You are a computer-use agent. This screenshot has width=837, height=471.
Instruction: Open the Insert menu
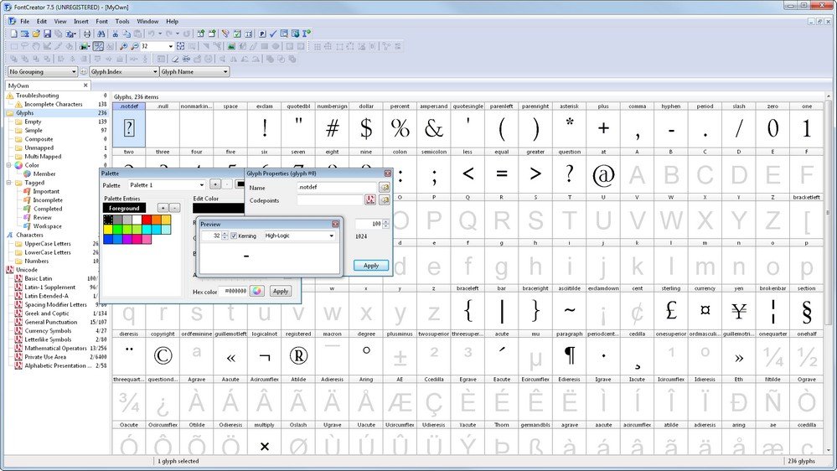pos(81,21)
